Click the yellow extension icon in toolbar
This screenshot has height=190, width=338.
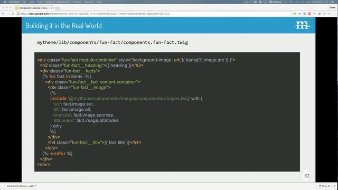click(x=295, y=14)
